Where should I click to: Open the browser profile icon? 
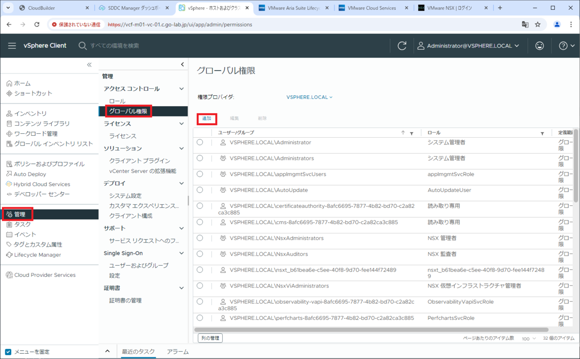[557, 24]
